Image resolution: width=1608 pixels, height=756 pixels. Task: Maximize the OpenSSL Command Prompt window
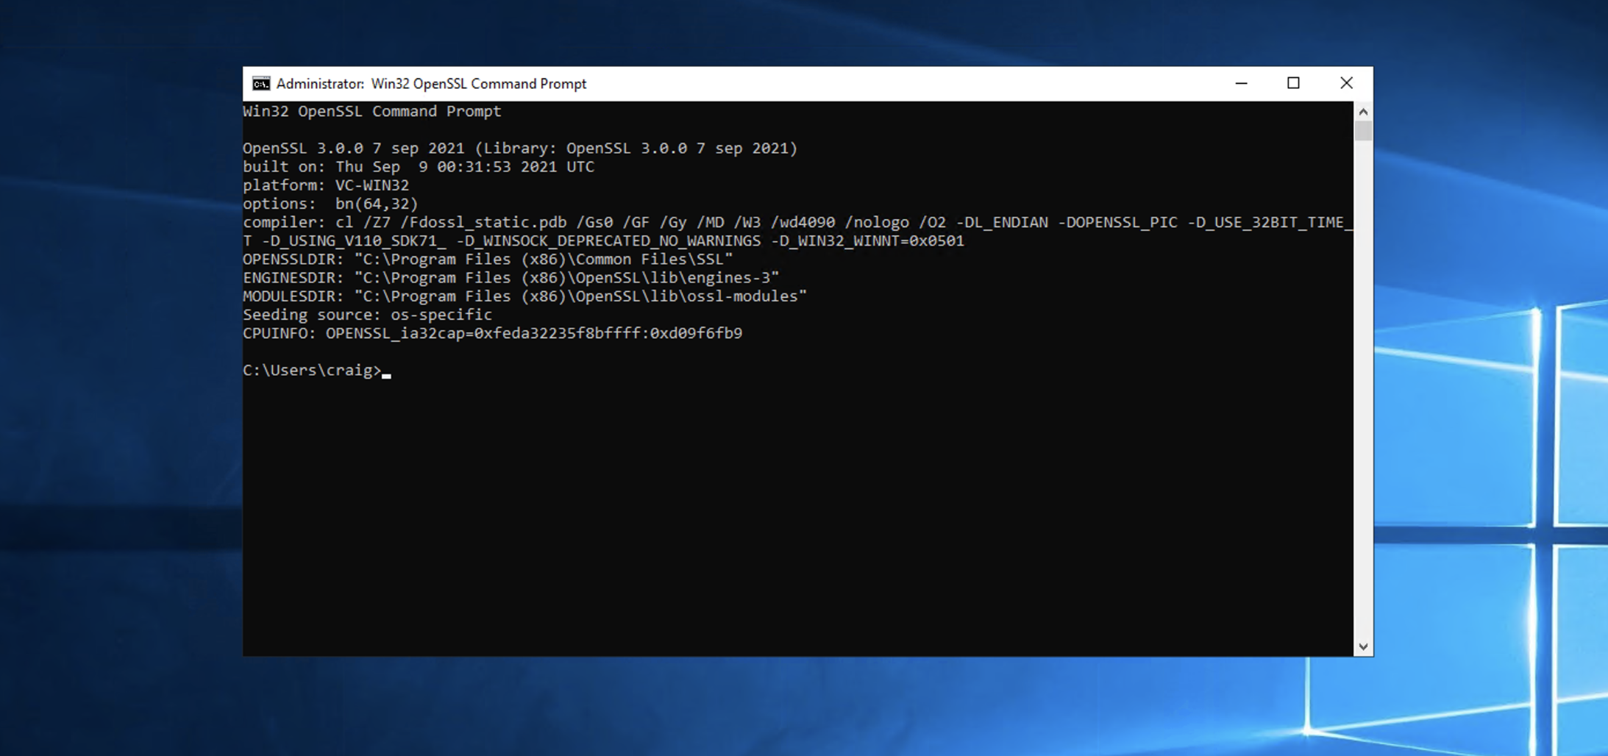1293,84
